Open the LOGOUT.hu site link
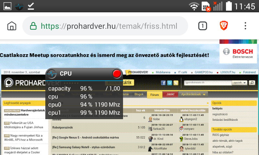This screenshot has width=259, height=155. (x=228, y=72)
